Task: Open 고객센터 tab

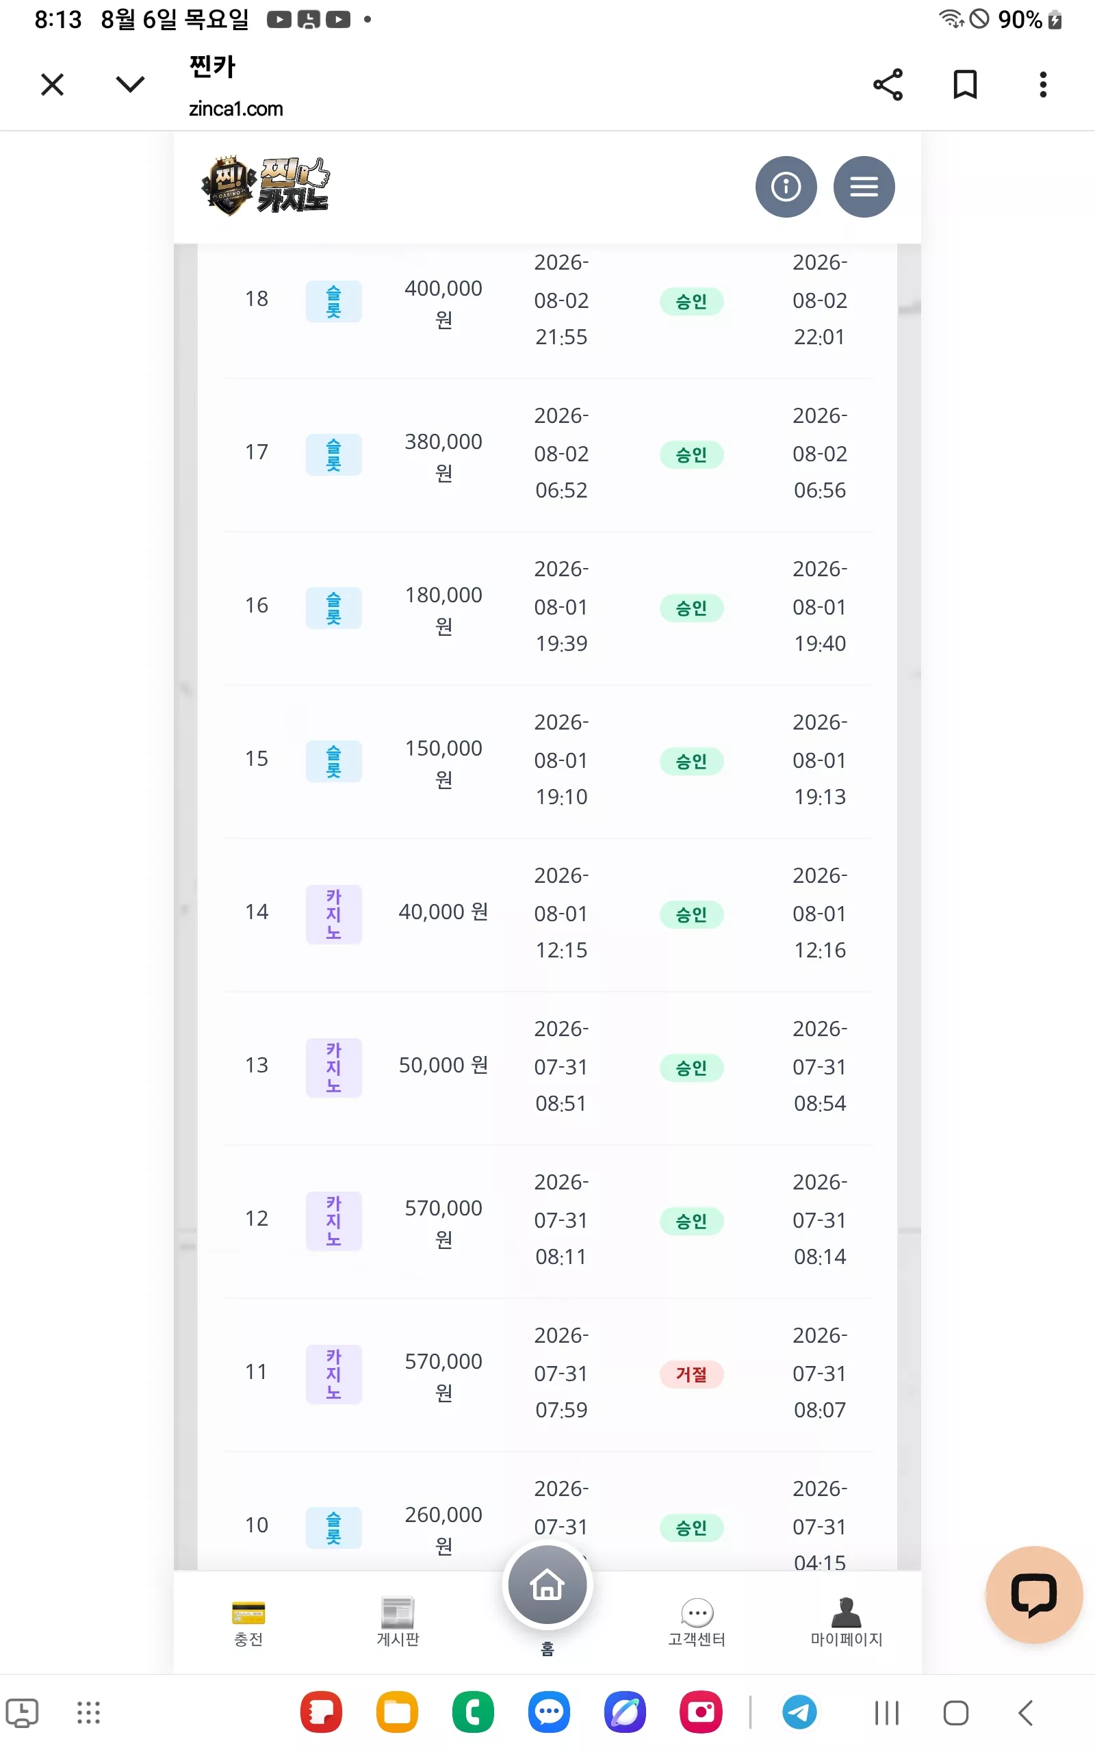Action: (697, 1623)
